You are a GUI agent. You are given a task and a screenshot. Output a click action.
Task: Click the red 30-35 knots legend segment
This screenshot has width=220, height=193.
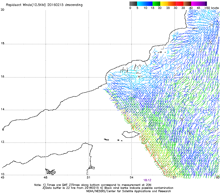(180, 4)
